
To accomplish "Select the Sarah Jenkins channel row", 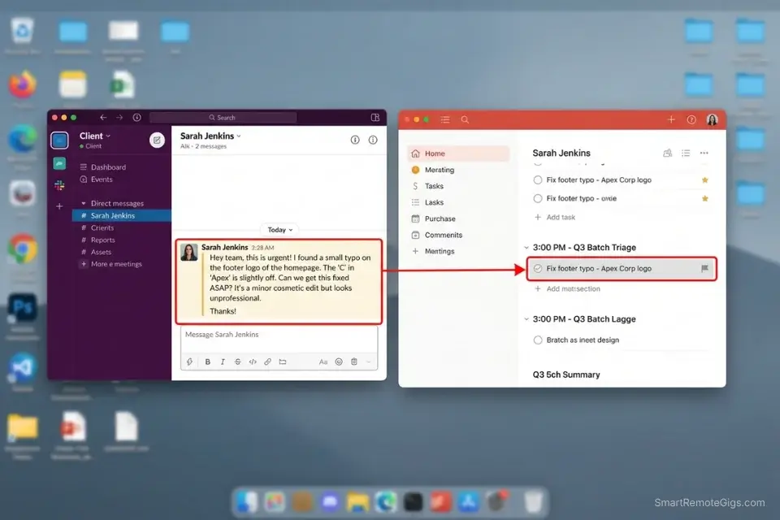I will click(122, 215).
